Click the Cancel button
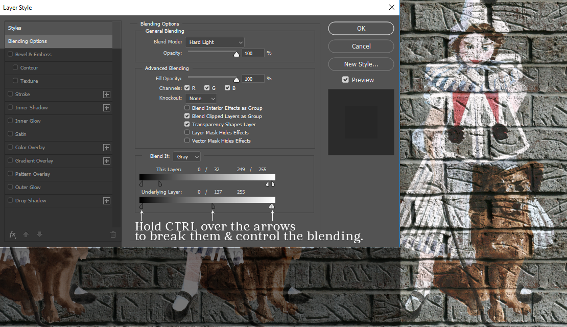This screenshot has height=327, width=567. pos(361,46)
